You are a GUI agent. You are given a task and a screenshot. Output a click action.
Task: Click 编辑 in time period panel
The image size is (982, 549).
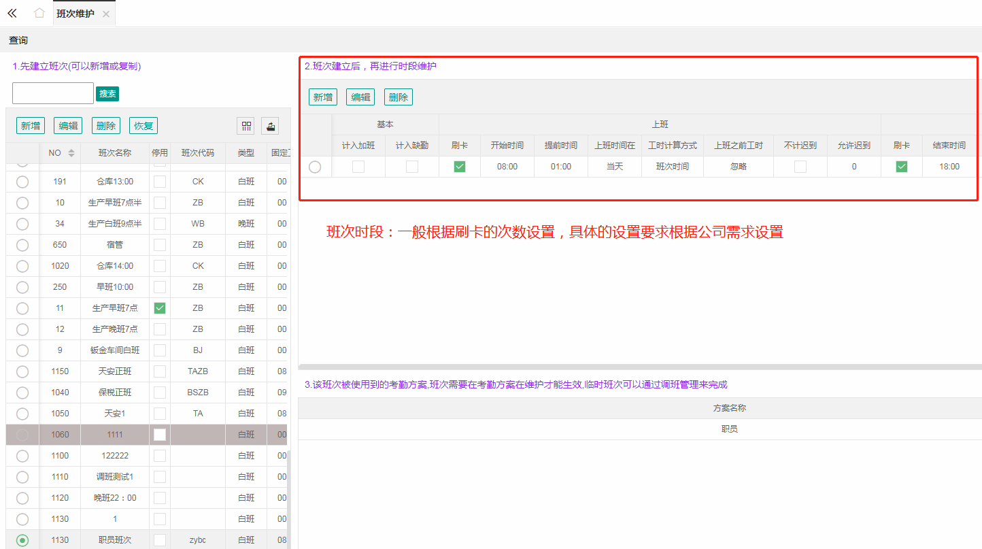point(360,97)
